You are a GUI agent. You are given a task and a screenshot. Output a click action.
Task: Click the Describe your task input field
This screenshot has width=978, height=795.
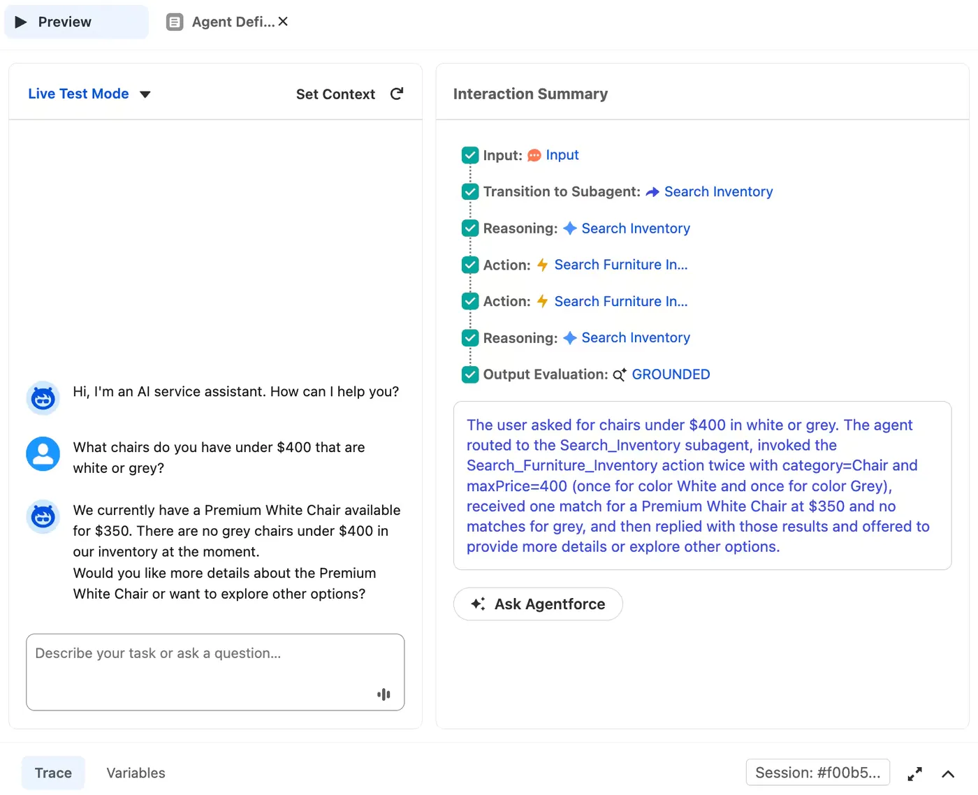coord(215,672)
